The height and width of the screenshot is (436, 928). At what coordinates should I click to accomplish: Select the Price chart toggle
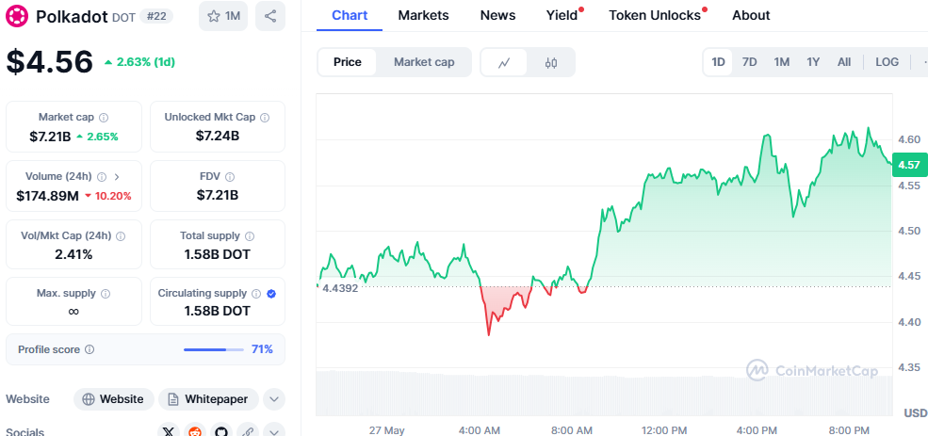(348, 62)
